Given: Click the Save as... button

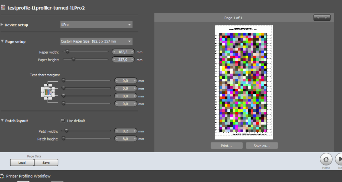Looking at the screenshot, I should tap(262, 146).
